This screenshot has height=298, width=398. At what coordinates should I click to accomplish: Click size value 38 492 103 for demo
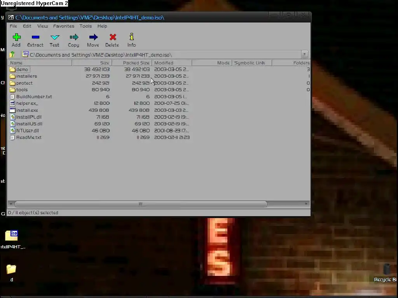tap(97, 69)
